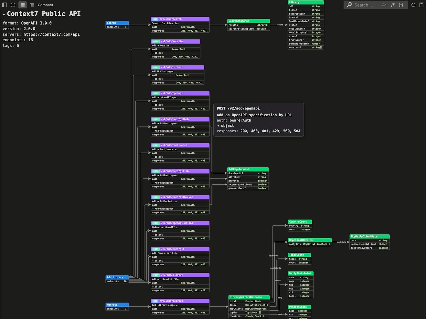Click the Compact label in toolbar

[x=45, y=5]
